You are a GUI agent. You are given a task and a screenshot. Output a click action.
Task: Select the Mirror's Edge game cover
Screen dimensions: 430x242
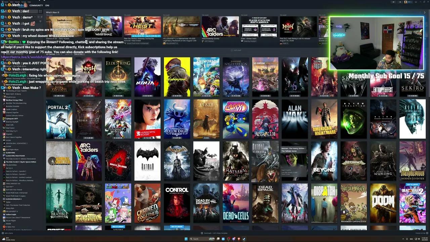[147, 119]
